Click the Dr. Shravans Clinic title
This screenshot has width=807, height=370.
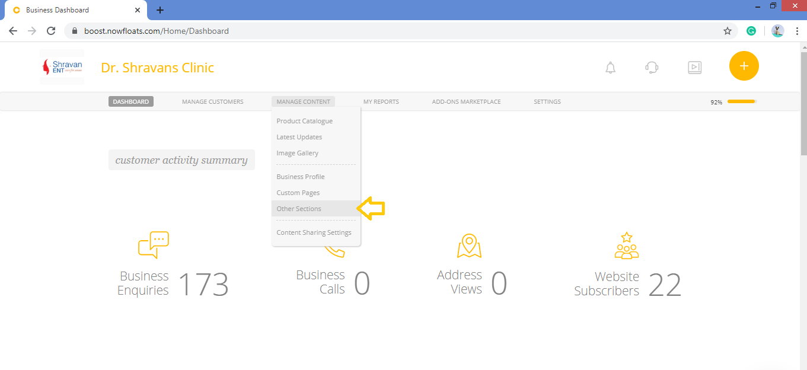click(x=157, y=68)
